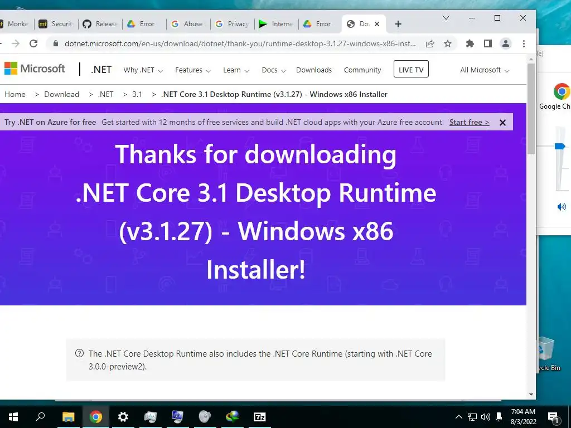Open the notification center icon

point(553,417)
